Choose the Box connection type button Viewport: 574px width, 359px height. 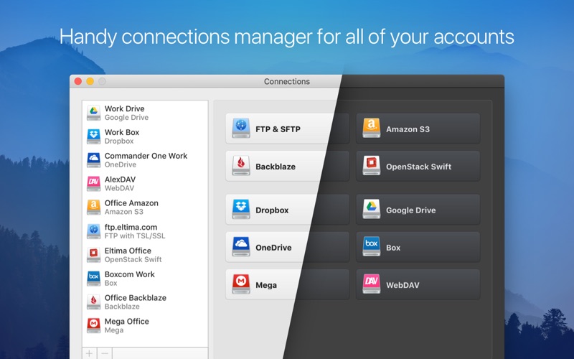point(418,247)
